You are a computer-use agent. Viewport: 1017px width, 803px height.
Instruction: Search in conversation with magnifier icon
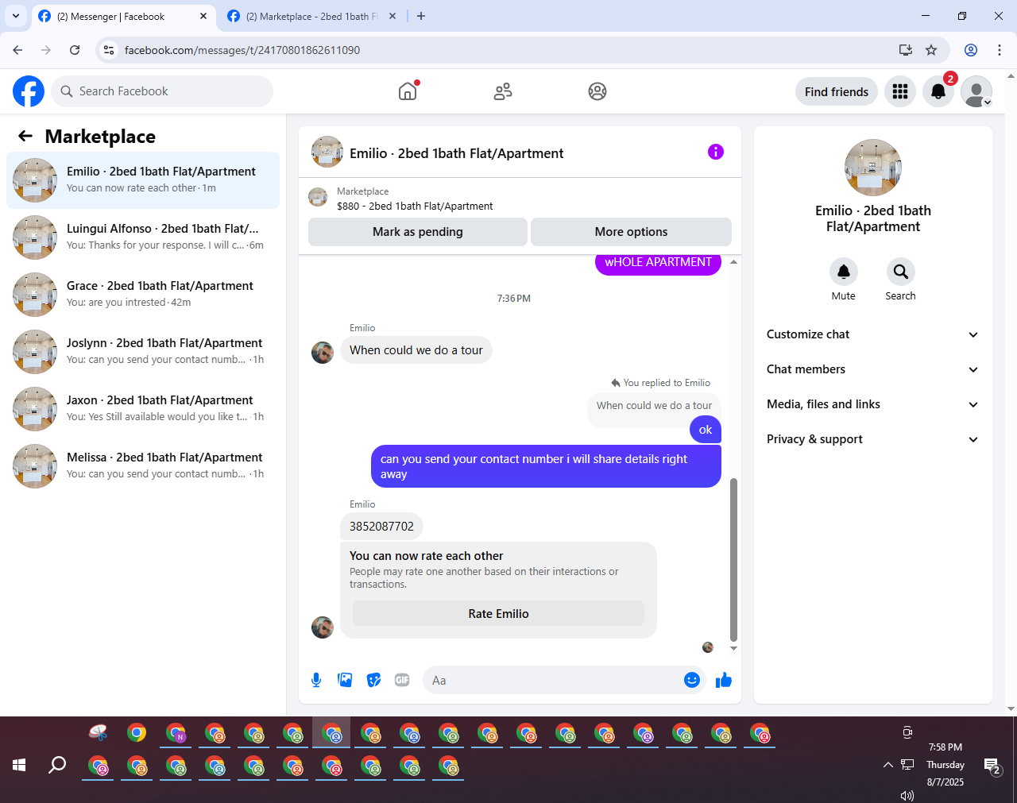901,272
